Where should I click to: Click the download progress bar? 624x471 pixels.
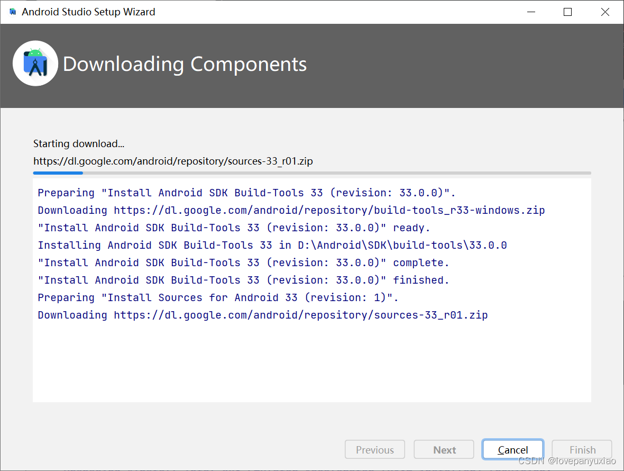click(312, 173)
